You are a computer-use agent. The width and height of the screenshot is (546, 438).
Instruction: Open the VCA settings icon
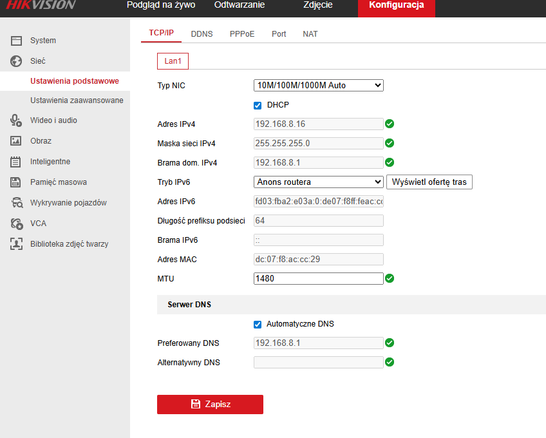click(x=17, y=224)
